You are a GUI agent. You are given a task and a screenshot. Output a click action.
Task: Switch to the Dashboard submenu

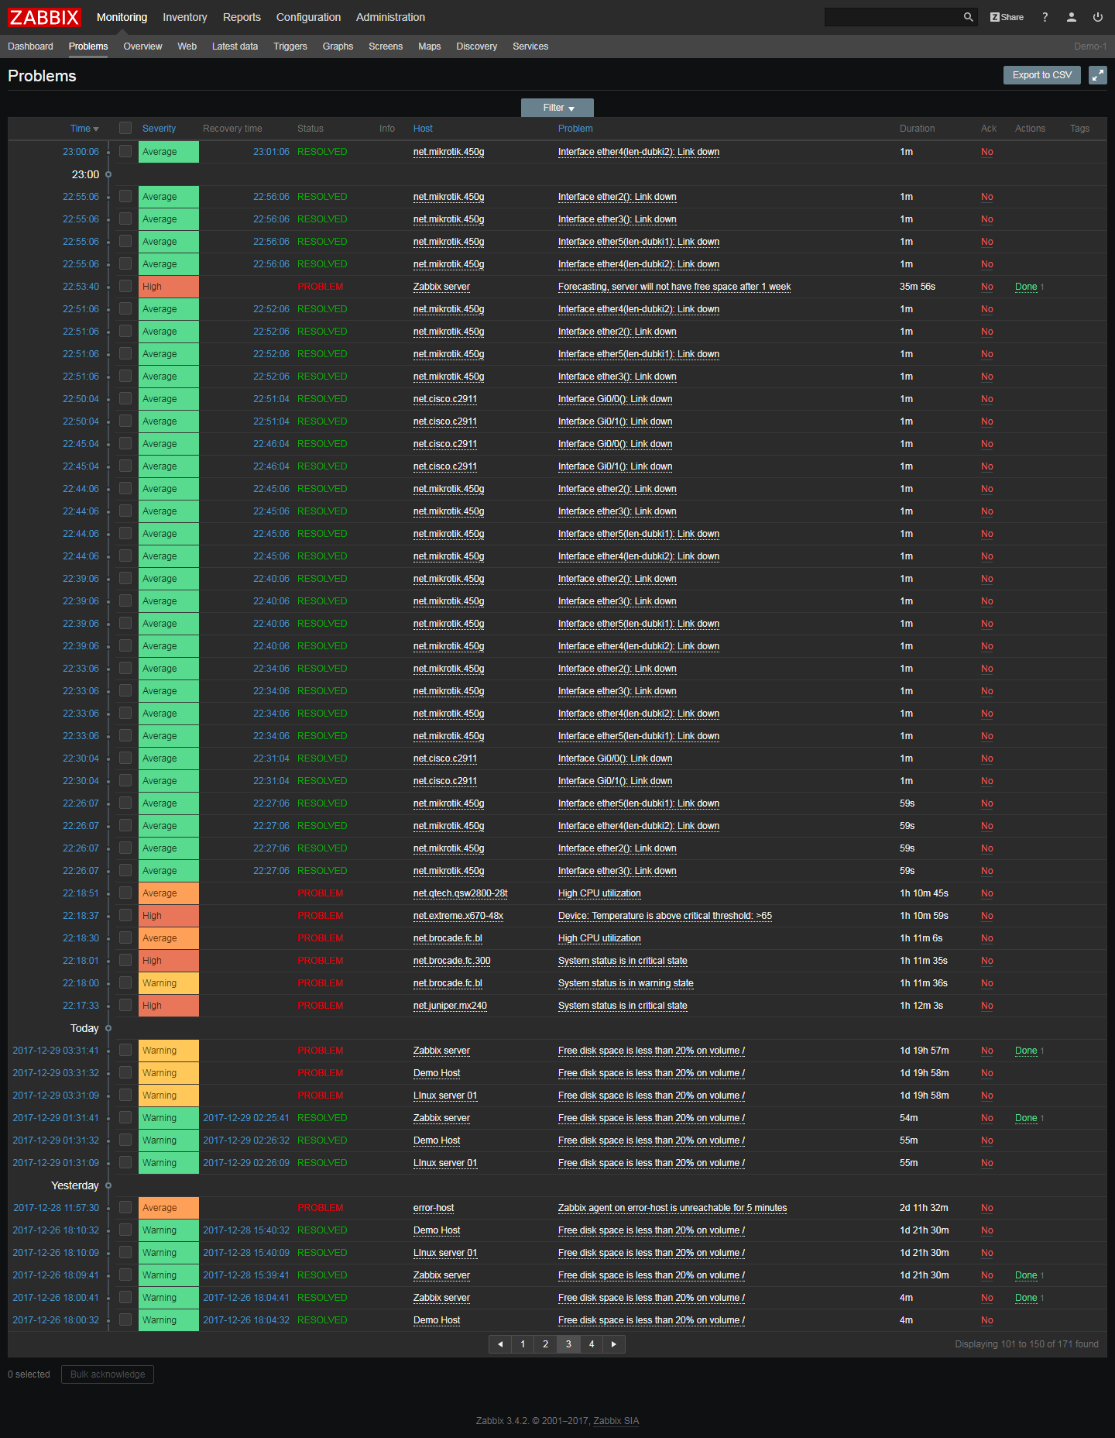click(30, 46)
